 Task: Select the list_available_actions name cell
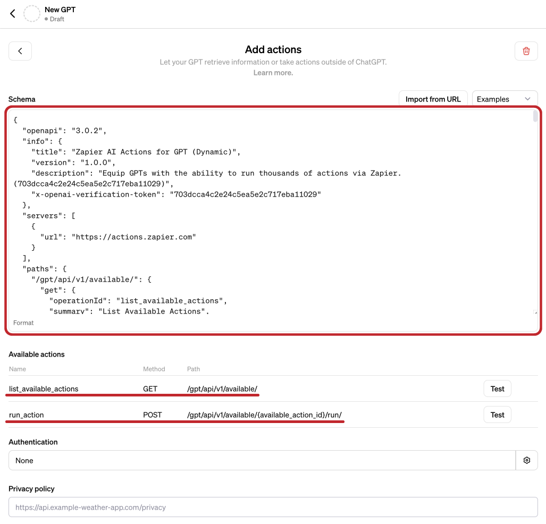pos(44,389)
